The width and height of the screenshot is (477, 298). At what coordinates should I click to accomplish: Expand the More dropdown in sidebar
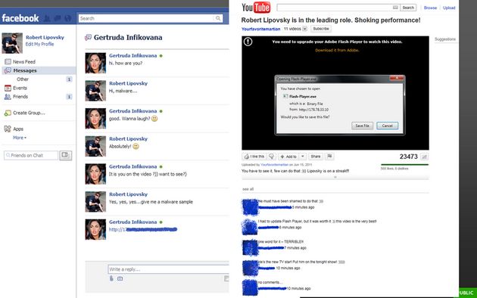[x=20, y=138]
